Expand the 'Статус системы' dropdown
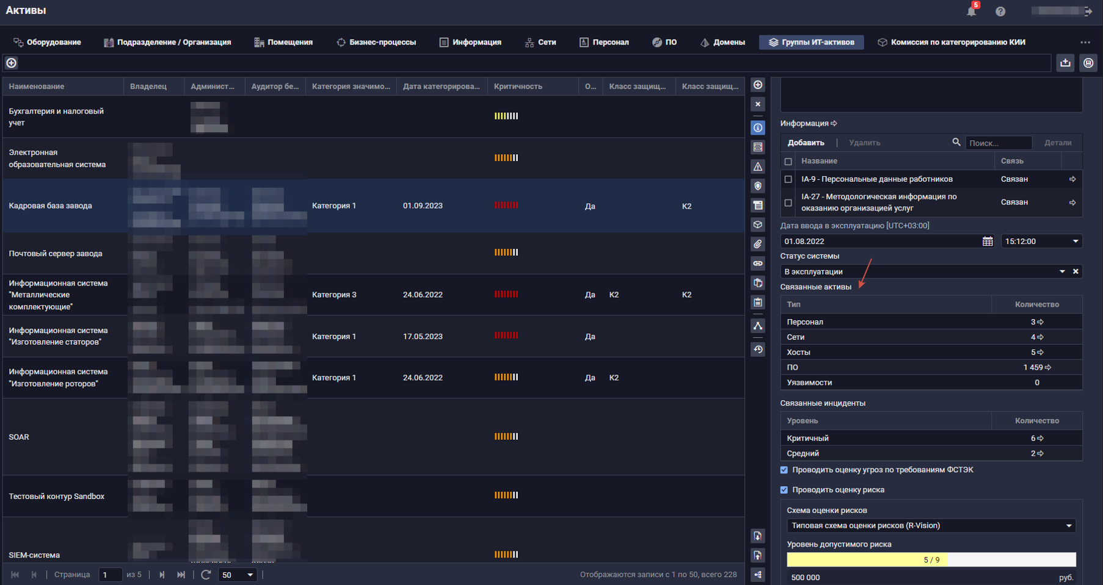Image resolution: width=1103 pixels, height=585 pixels. (1062, 271)
